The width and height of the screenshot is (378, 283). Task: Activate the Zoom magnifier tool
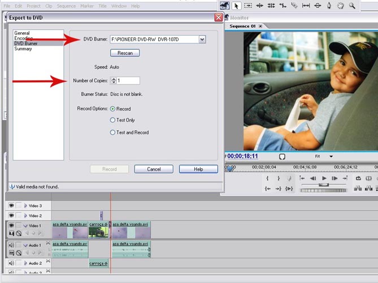click(x=352, y=6)
